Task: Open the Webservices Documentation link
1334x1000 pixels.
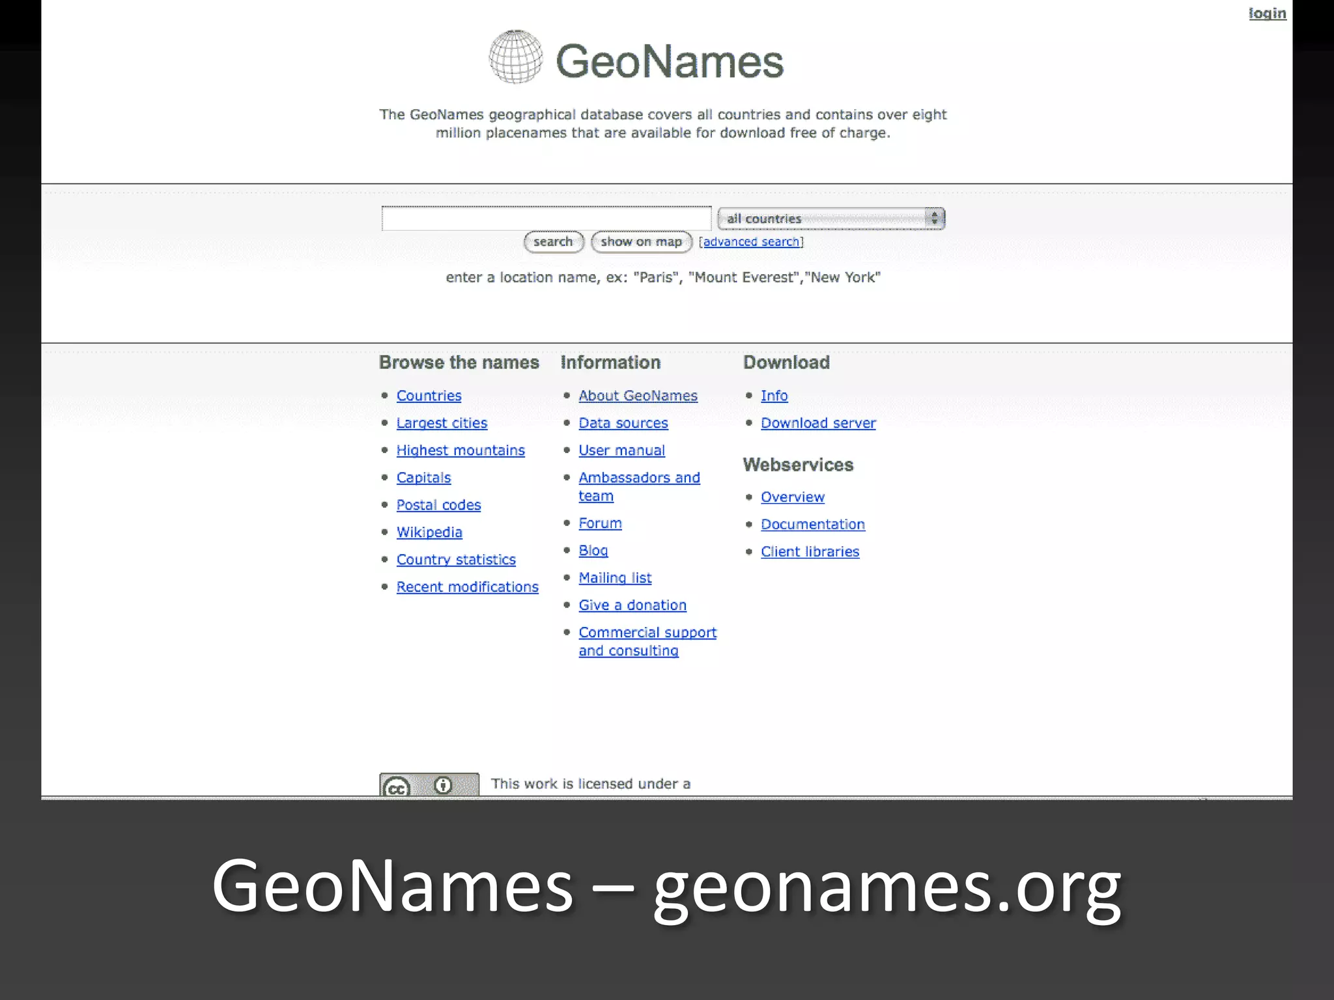Action: pos(812,525)
